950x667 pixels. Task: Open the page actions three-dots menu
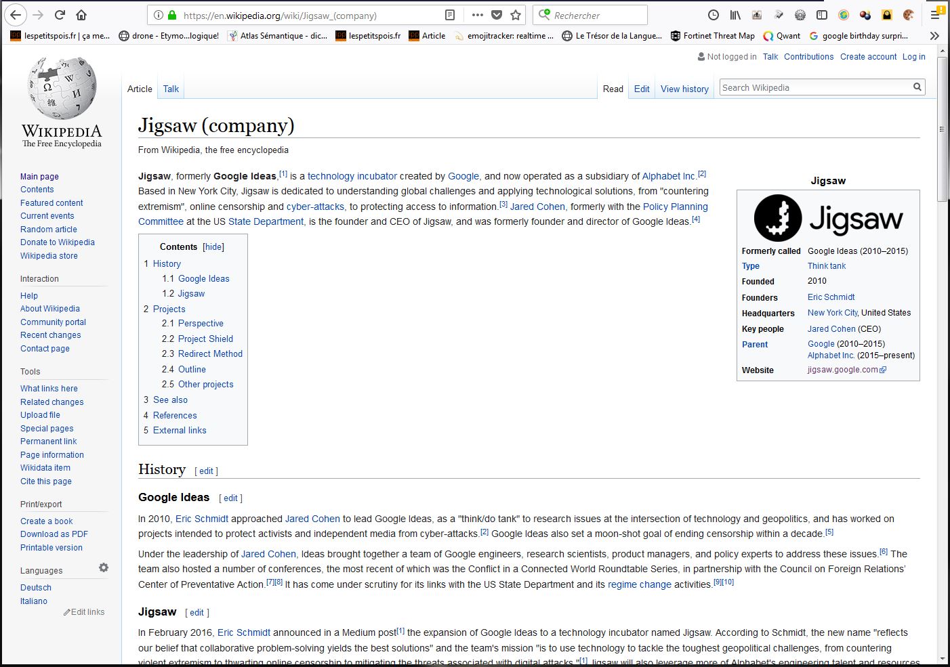(x=477, y=15)
